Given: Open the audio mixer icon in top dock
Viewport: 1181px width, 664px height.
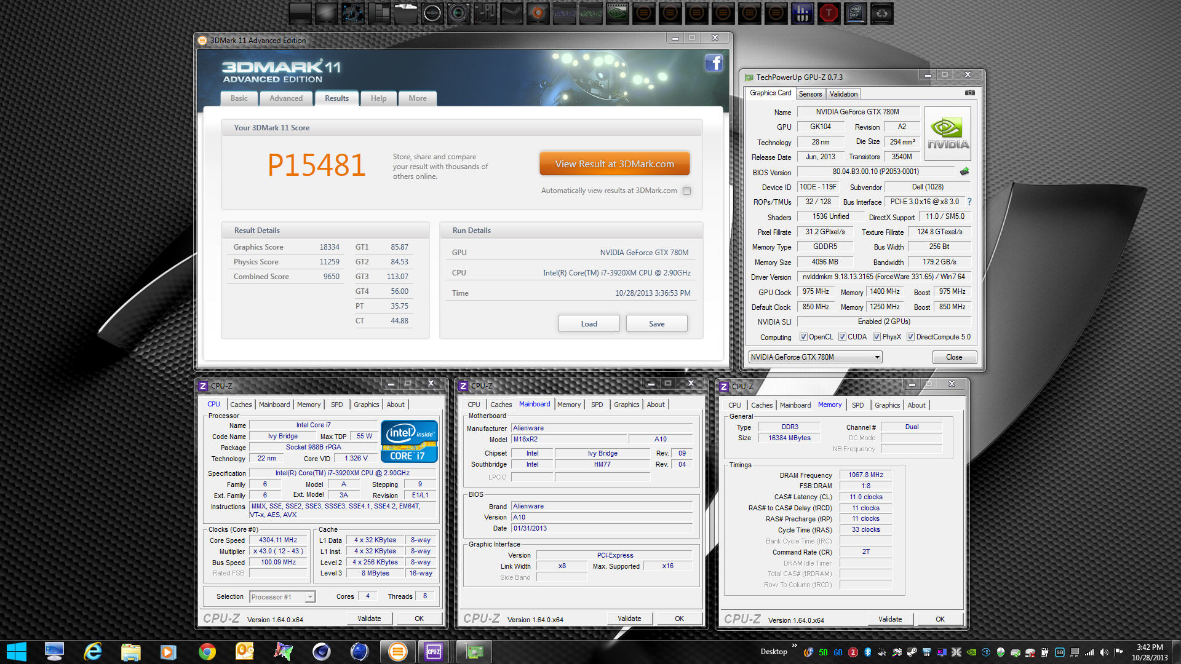Looking at the screenshot, I should [485, 13].
